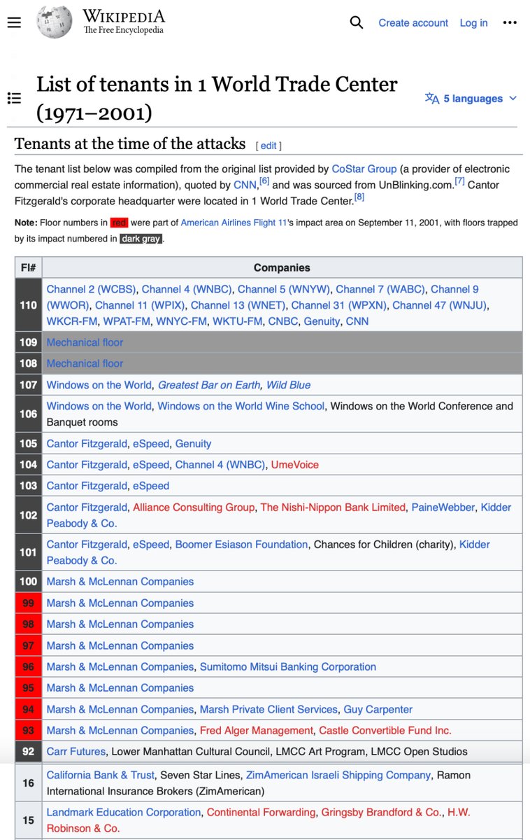The image size is (530, 840).
Task: Select 'Chances for Children (charity)' text
Action: [383, 545]
